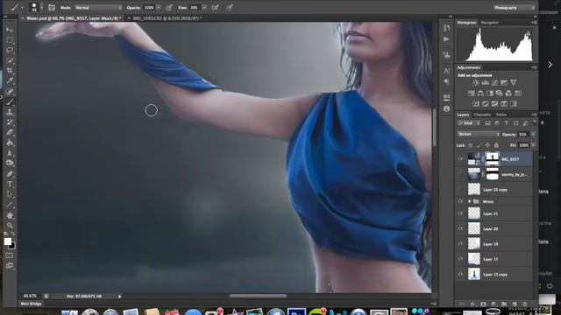
Task: Hide Layer 21
Action: [x=460, y=213]
